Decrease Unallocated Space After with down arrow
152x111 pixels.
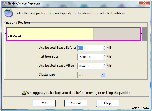coord(104,67)
